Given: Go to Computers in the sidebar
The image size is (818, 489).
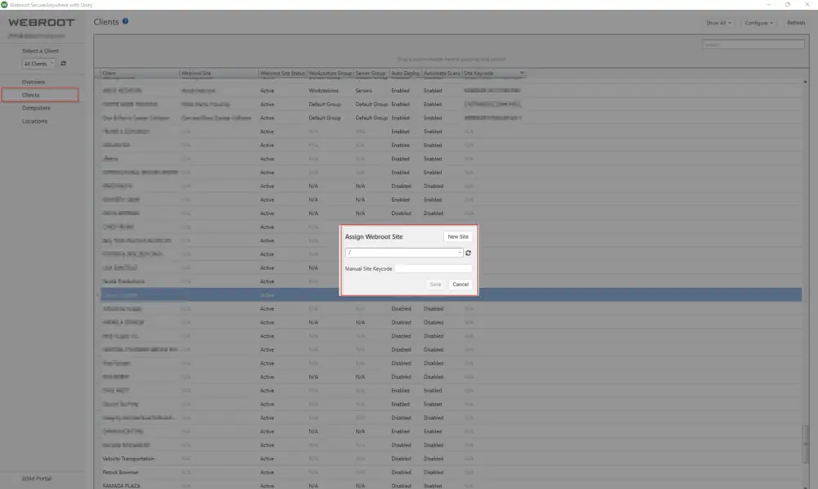Looking at the screenshot, I should pyautogui.click(x=36, y=108).
